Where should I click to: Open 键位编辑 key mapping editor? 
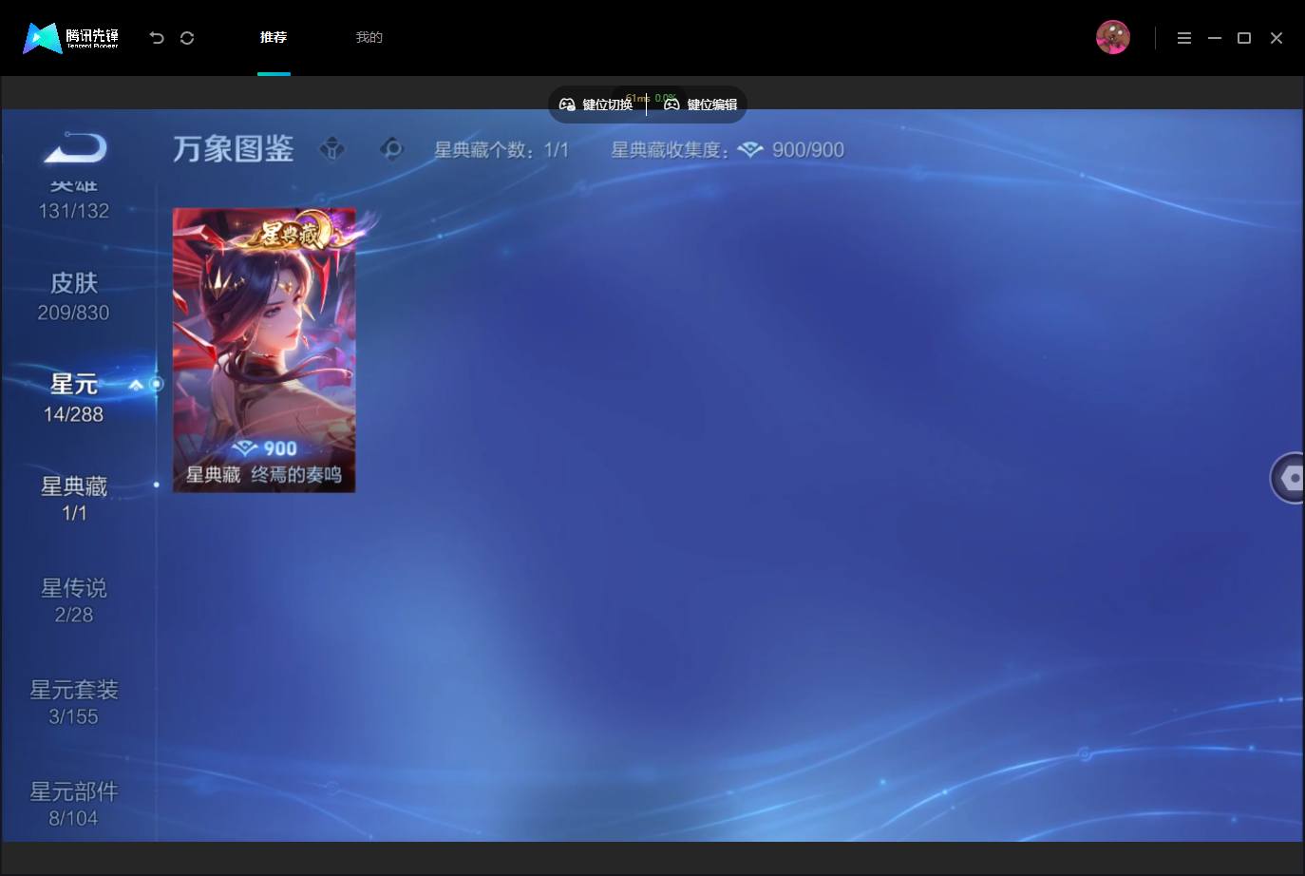[x=700, y=105]
